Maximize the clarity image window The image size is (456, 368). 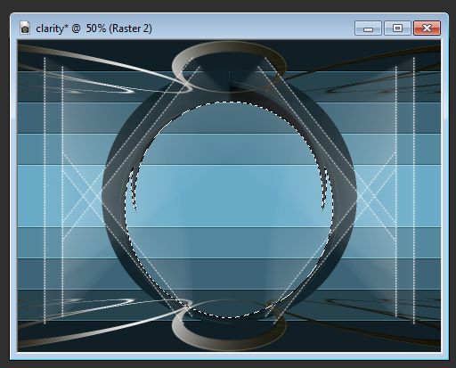click(397, 29)
